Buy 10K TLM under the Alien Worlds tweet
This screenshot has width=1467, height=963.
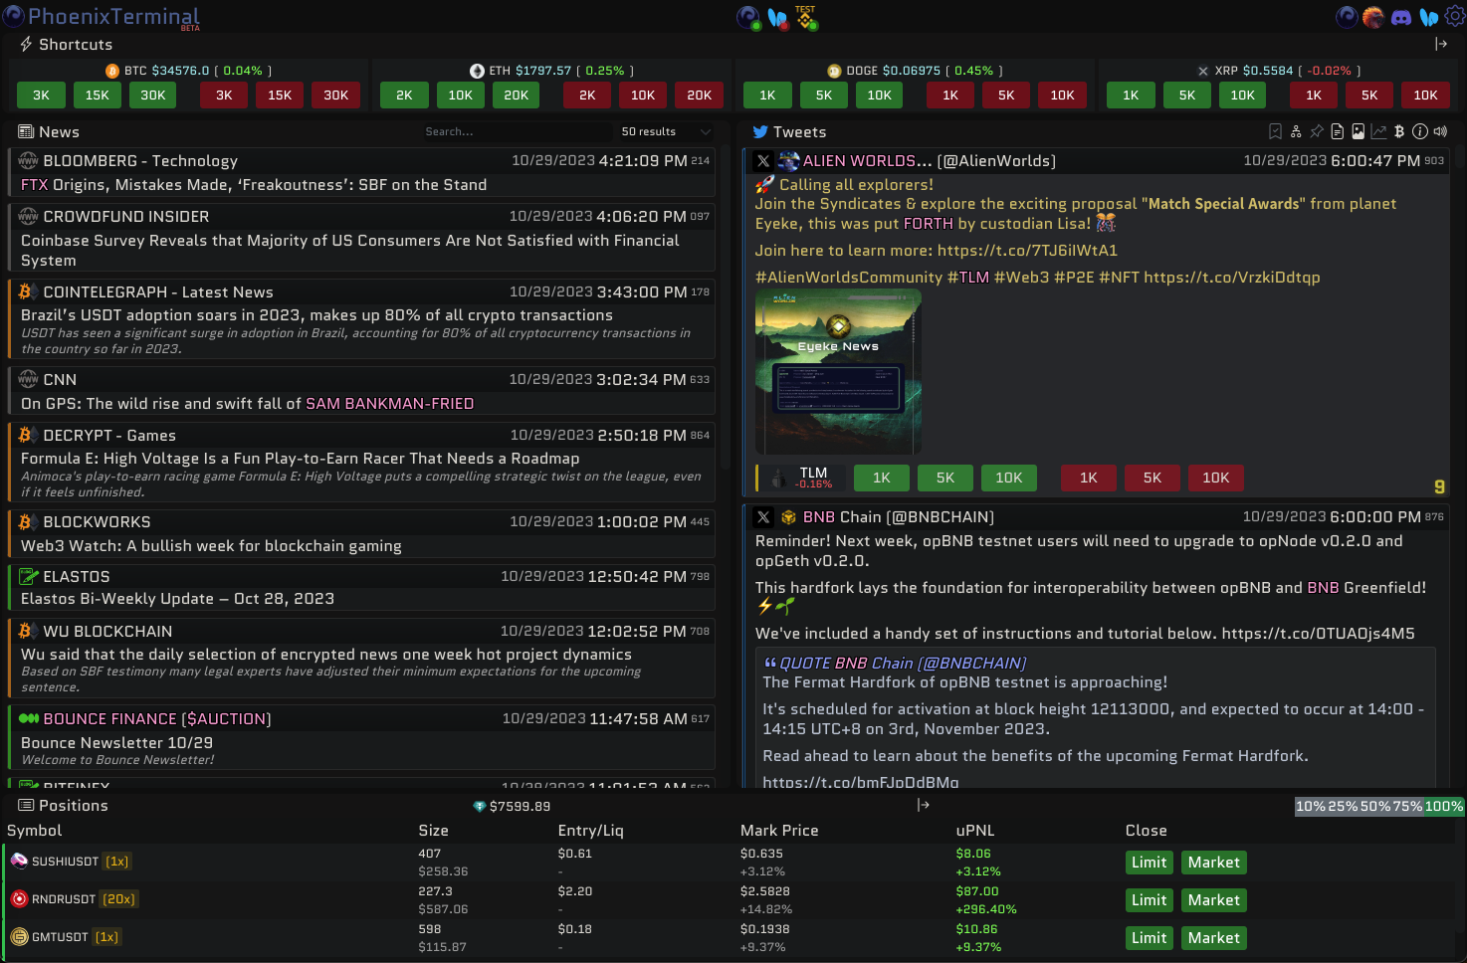click(1009, 478)
